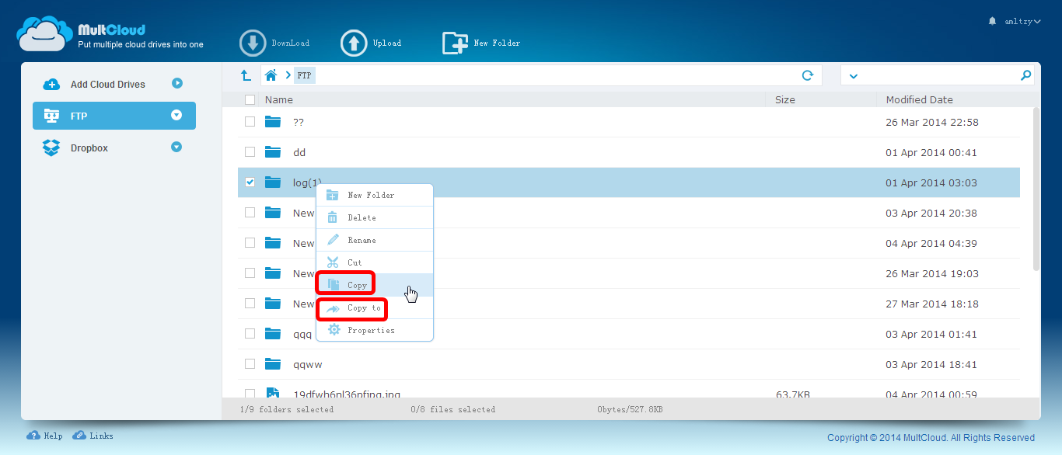Open the notification bell

(992, 21)
